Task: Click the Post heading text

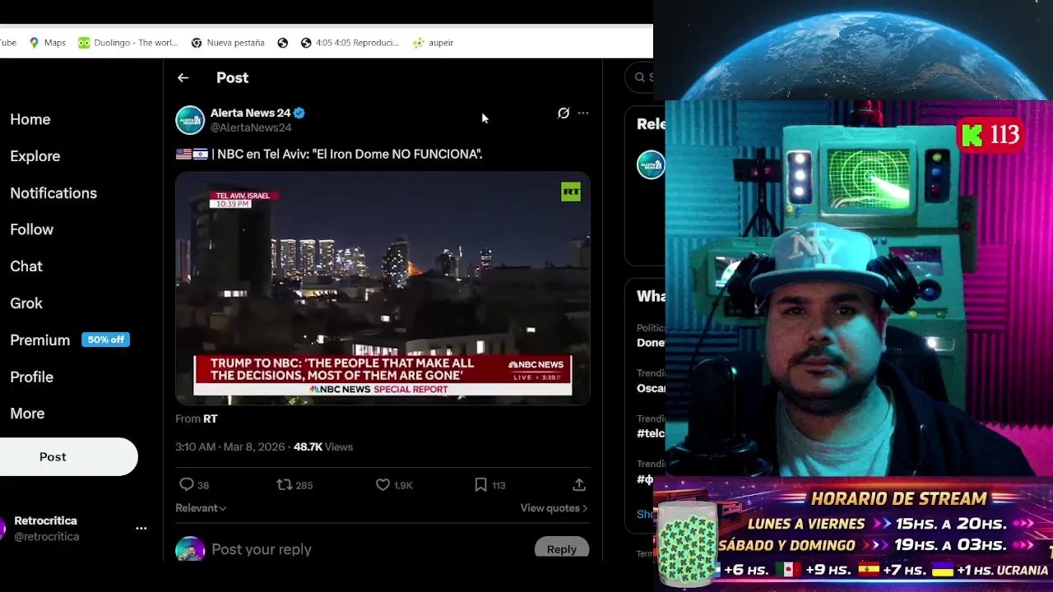Action: coord(232,77)
